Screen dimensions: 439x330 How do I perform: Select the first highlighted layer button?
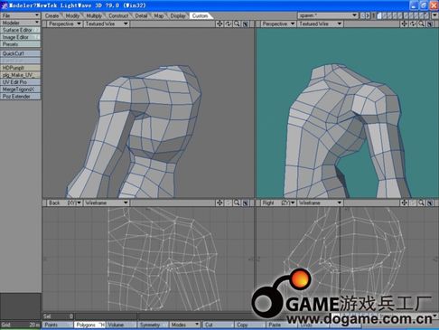pyautogui.click(x=379, y=15)
